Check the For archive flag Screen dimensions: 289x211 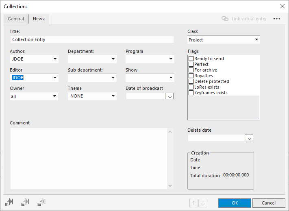pyautogui.click(x=191, y=70)
